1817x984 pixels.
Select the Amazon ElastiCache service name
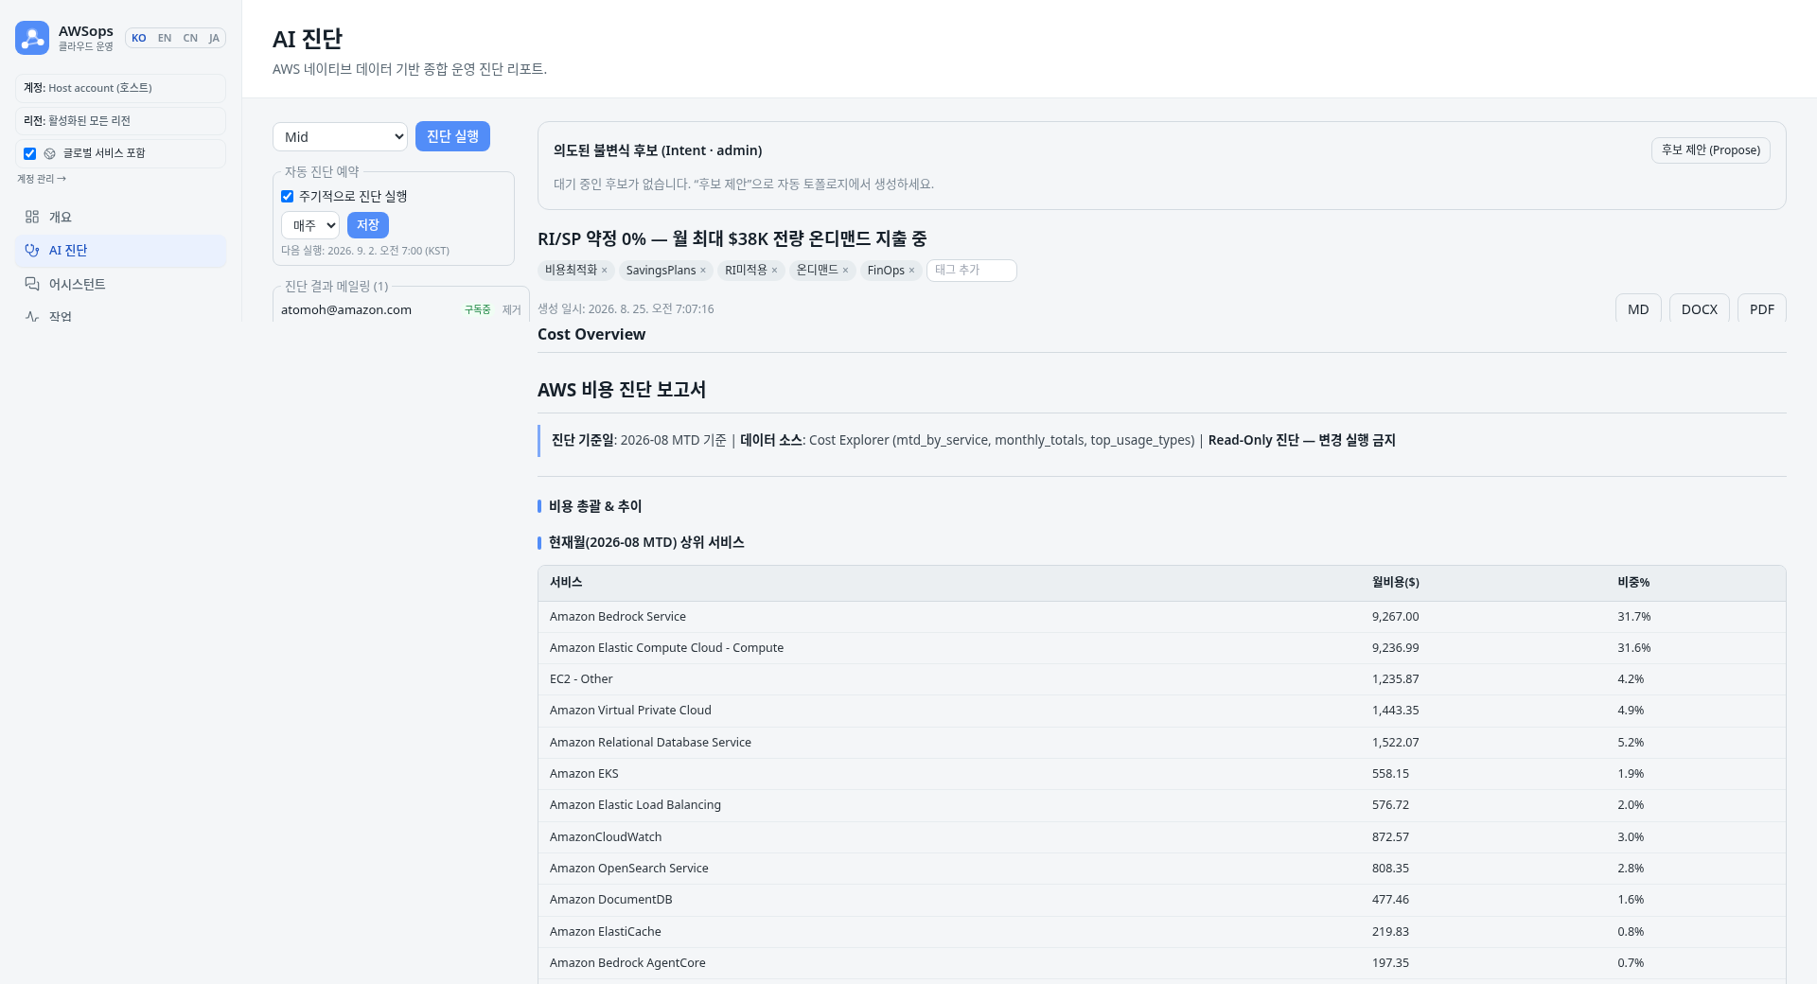pos(606,932)
